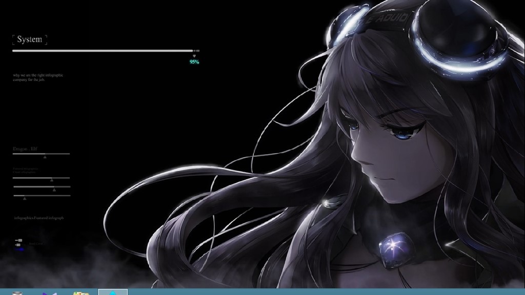Click the 'System' bracketed widget title

point(29,39)
